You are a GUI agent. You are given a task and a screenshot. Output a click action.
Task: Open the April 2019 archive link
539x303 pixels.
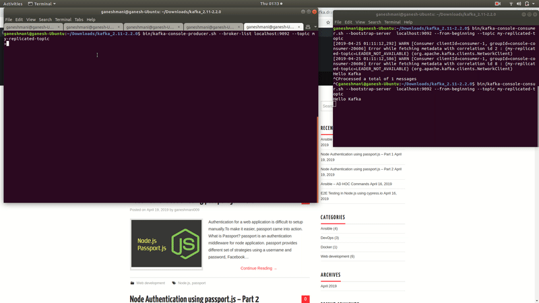[329, 286]
